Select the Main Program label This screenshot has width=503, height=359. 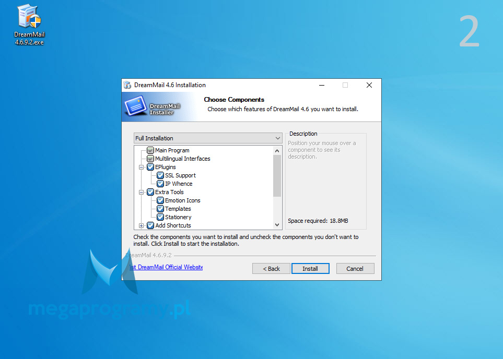tap(172, 150)
